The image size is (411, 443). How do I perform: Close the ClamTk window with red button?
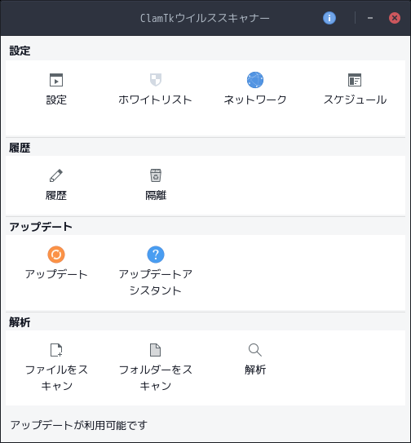(395, 18)
